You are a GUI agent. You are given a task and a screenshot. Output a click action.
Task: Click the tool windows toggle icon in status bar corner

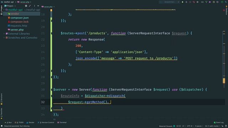point(1,126)
